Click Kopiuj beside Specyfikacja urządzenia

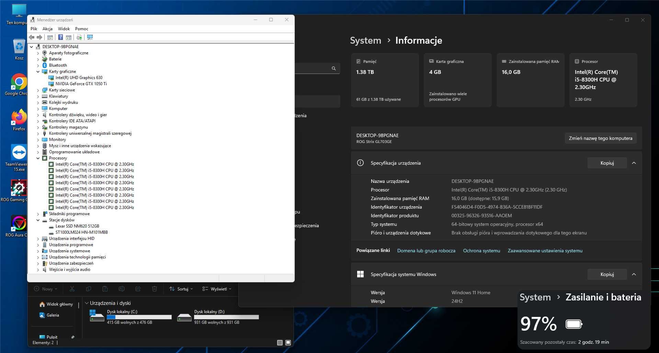click(x=607, y=163)
